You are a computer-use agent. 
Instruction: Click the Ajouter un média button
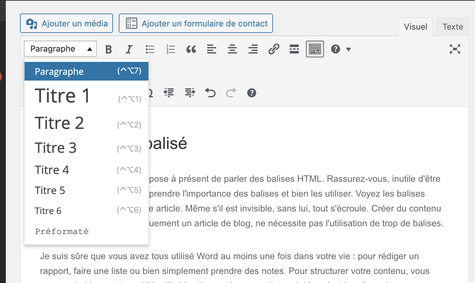pos(66,23)
